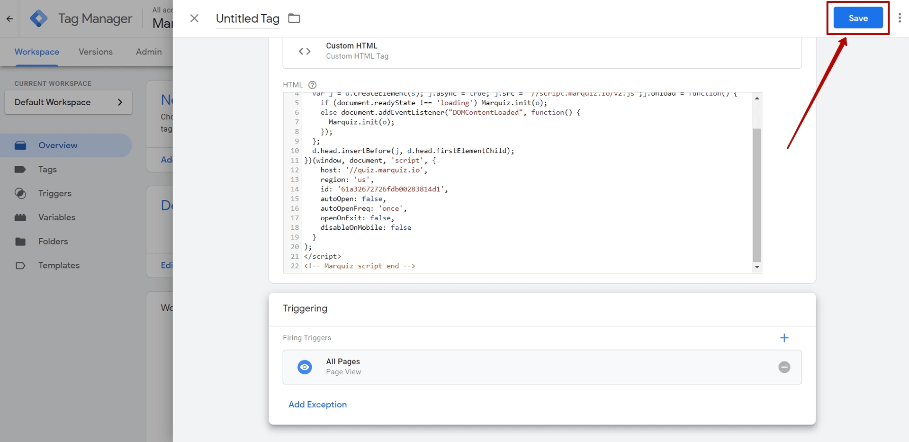The height and width of the screenshot is (442, 909).
Task: Open Overview in the sidebar
Action: point(66,145)
